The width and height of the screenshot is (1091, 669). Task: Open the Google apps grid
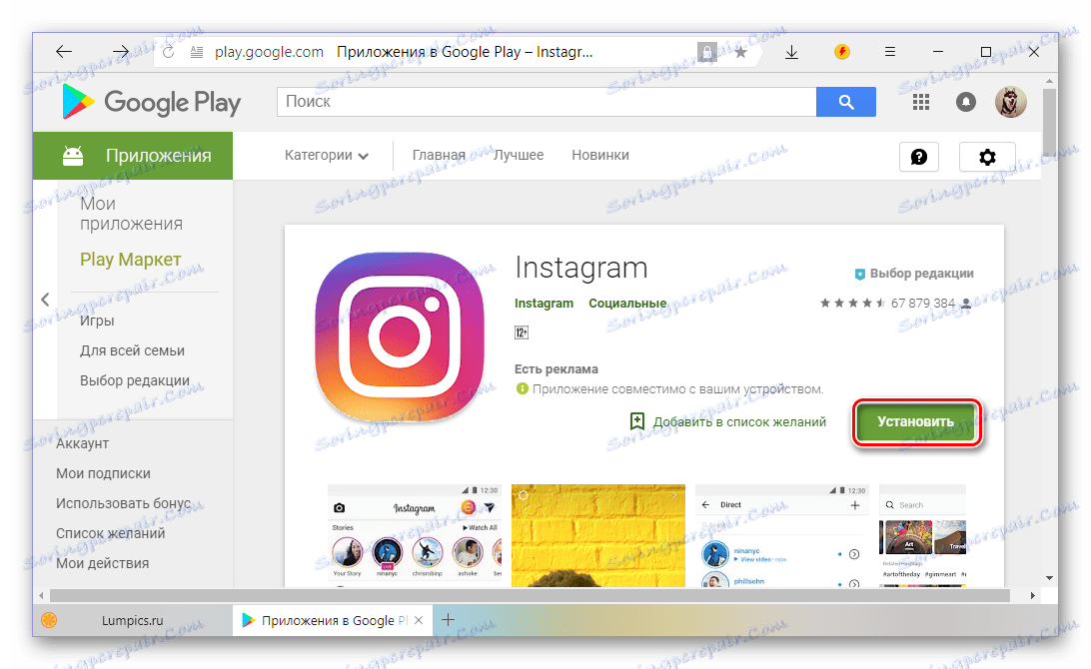[x=920, y=101]
